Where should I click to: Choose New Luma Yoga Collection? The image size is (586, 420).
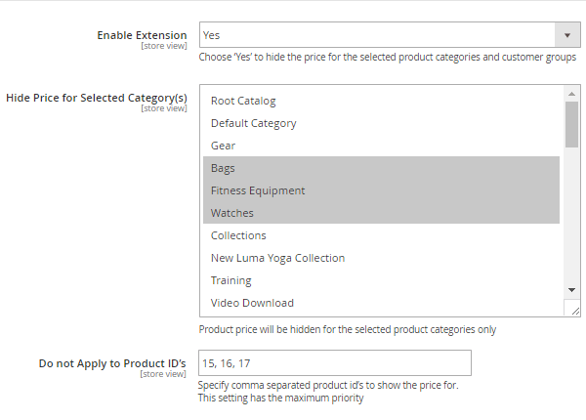pyautogui.click(x=277, y=258)
